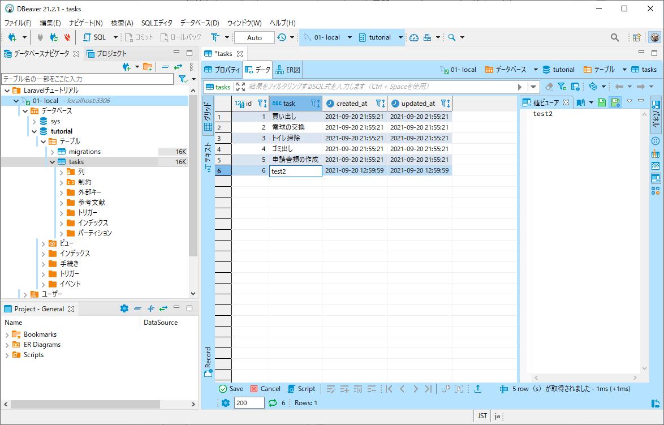664x425 pixels.
Task: Collapse the tasks table tree node
Action: (53, 162)
